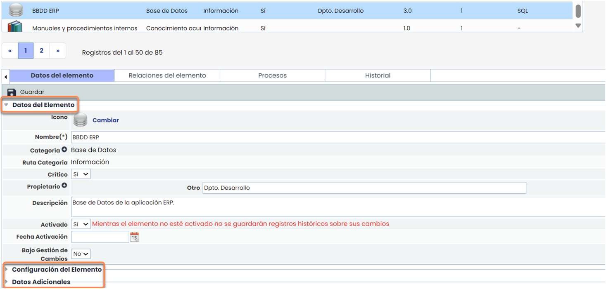Expand the Datos Adicionales section
Screen dimensions: 606x289
[x=41, y=282]
